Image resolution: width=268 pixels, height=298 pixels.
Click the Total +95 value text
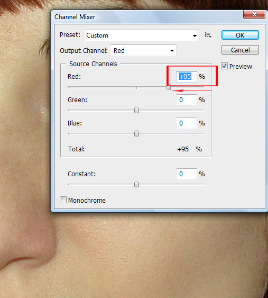tap(183, 149)
